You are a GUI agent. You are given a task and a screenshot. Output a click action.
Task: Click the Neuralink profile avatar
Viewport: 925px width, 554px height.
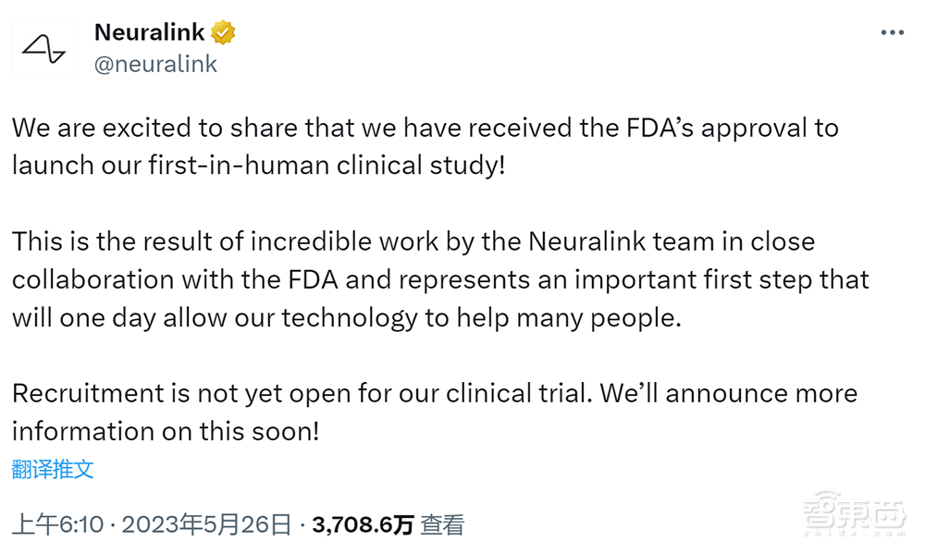[x=43, y=47]
